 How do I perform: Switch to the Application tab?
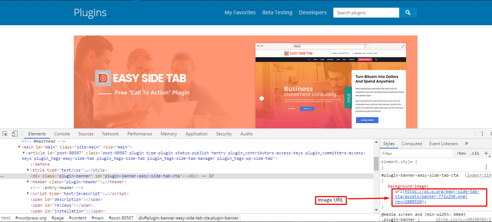[x=196, y=134]
